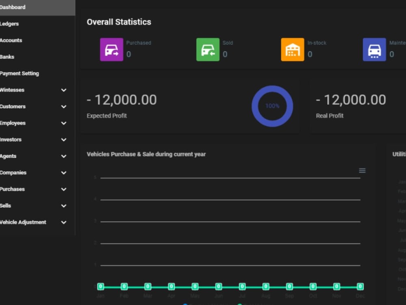Click the Apr data point marker
The width and height of the screenshot is (406, 305).
(171, 287)
